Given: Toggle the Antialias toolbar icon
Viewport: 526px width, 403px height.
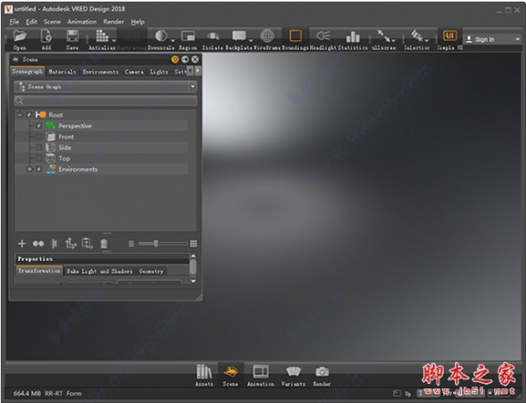Looking at the screenshot, I should [x=102, y=36].
